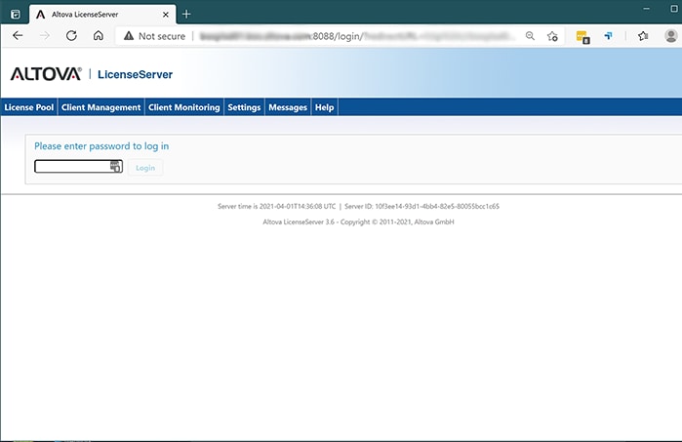Open the License Pool tab

tap(28, 107)
